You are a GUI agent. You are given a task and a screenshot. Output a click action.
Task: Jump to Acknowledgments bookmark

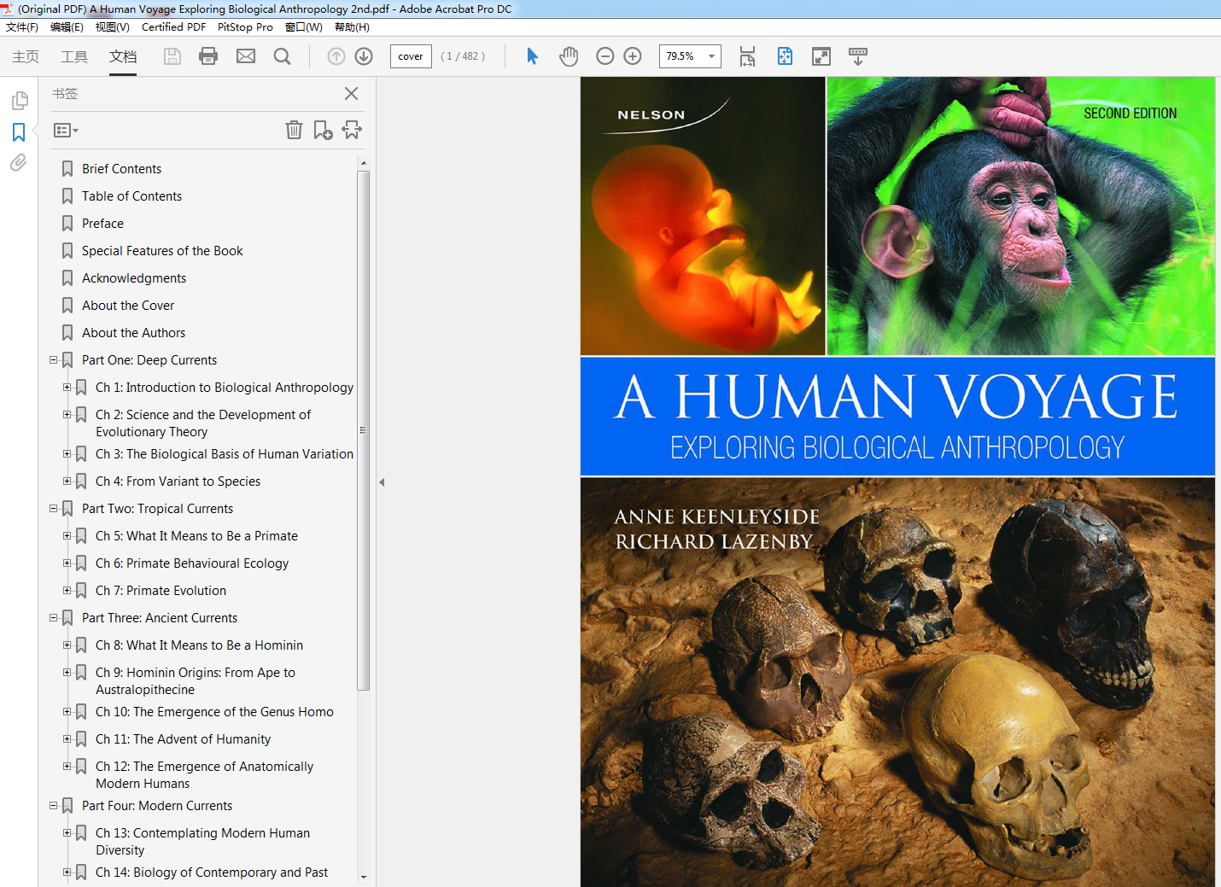coord(134,278)
